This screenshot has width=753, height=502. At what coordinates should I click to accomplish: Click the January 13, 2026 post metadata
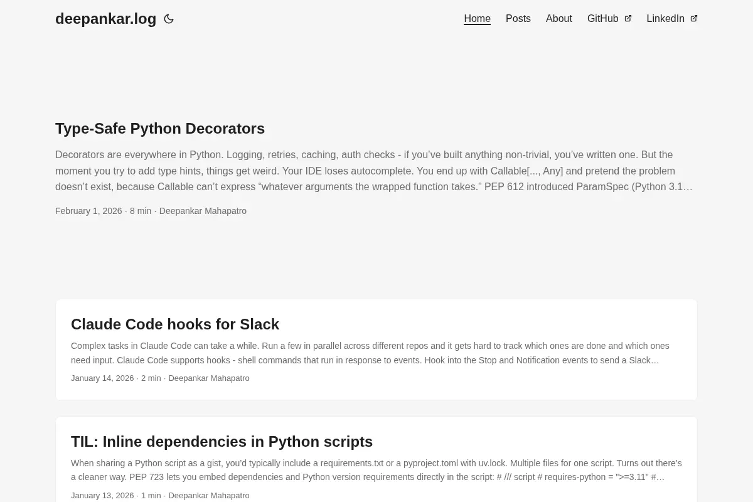pyautogui.click(x=160, y=496)
